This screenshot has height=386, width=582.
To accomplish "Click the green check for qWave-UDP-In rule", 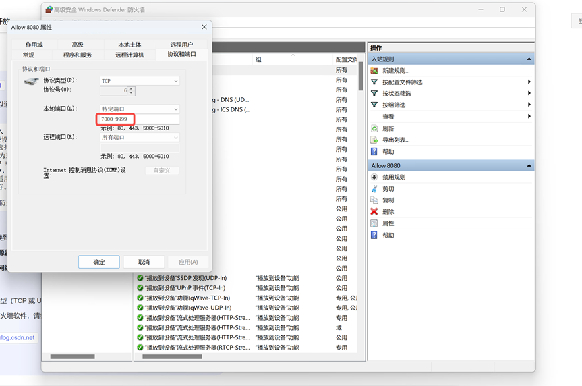I will pyautogui.click(x=140, y=308).
